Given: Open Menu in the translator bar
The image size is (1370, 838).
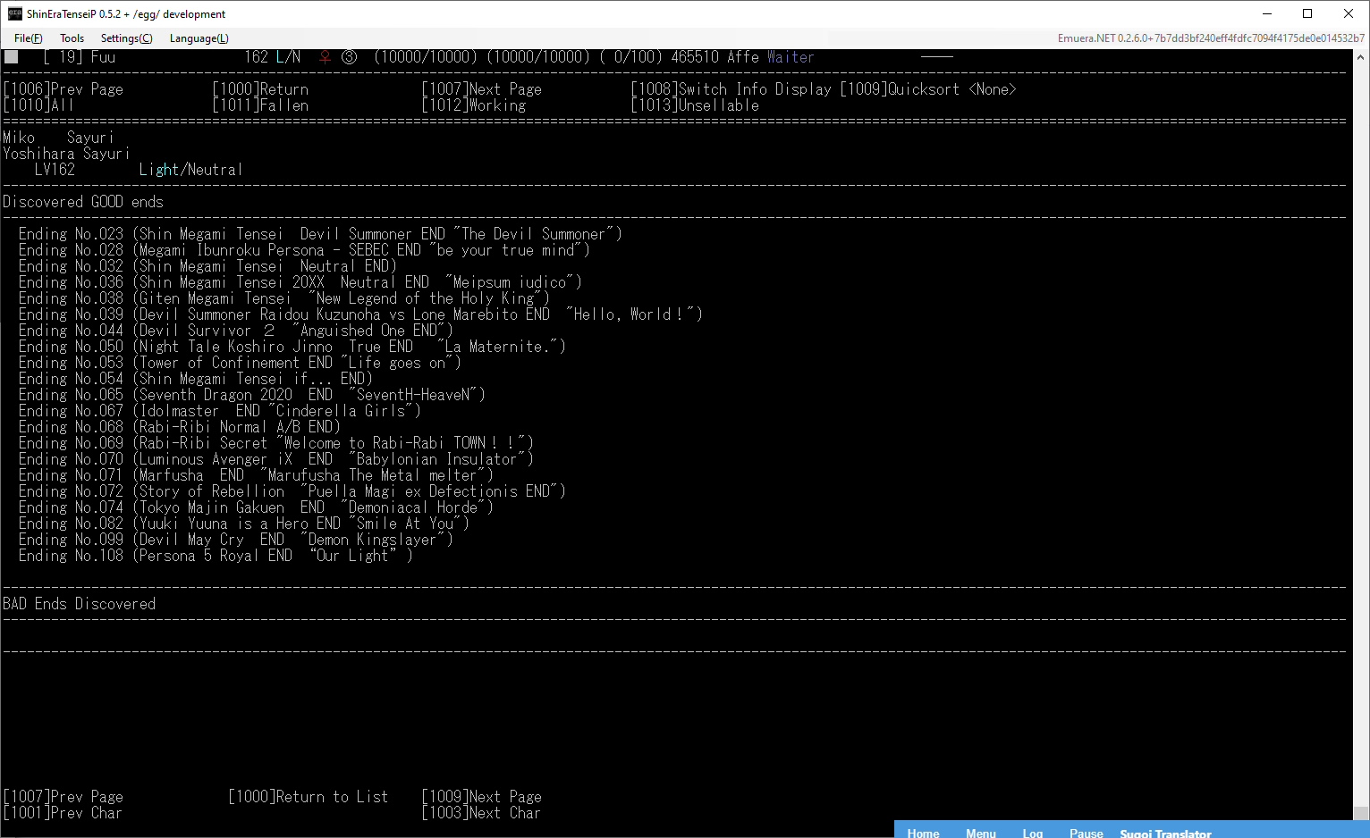Looking at the screenshot, I should point(981,833).
